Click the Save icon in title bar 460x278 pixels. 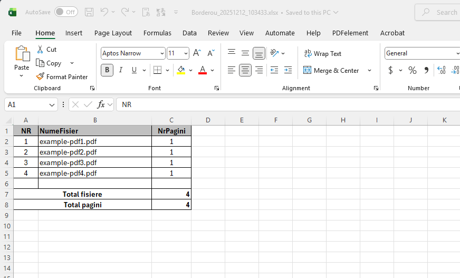pos(89,12)
